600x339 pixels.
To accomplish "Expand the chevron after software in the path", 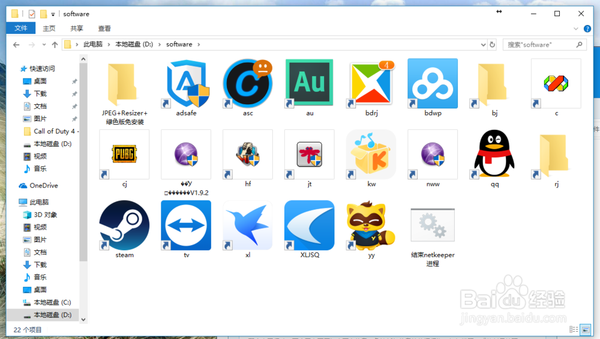I will (x=199, y=45).
